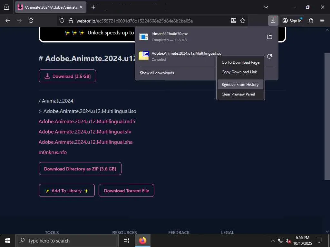Open the / Animate.2024 directory path
Viewport: 330px width, 247px height.
[x=56, y=101]
